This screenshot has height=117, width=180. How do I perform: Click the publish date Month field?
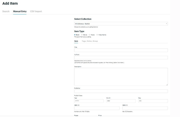[121, 101]
